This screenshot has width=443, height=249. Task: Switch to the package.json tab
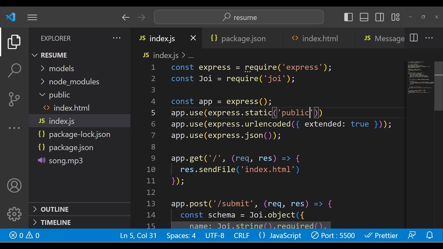pos(243,38)
